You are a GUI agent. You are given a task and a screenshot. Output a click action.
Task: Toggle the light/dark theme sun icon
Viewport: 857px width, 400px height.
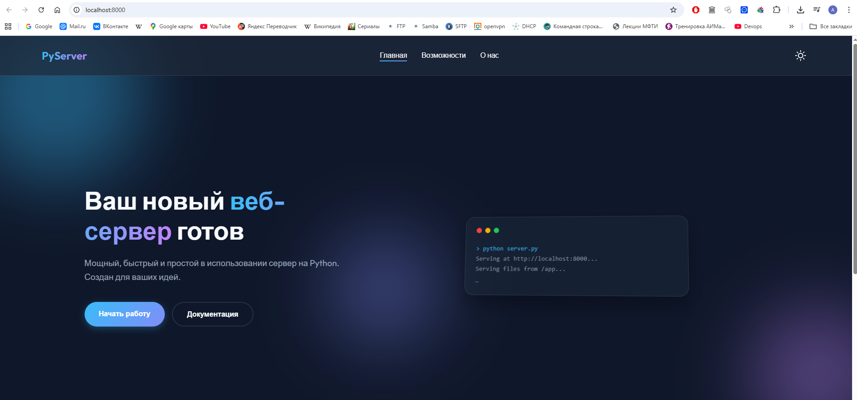tap(800, 56)
